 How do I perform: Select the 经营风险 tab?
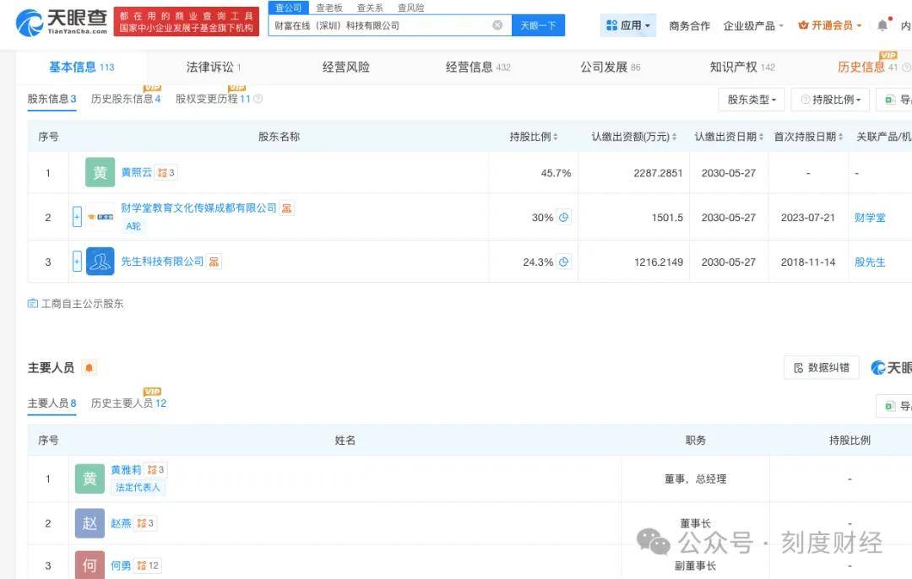[x=346, y=68]
